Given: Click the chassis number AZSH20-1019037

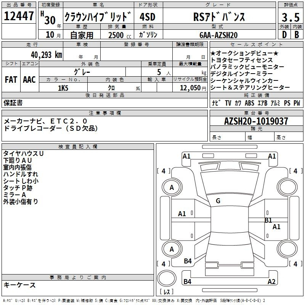Looking at the screenshot, I should click(x=256, y=121).
